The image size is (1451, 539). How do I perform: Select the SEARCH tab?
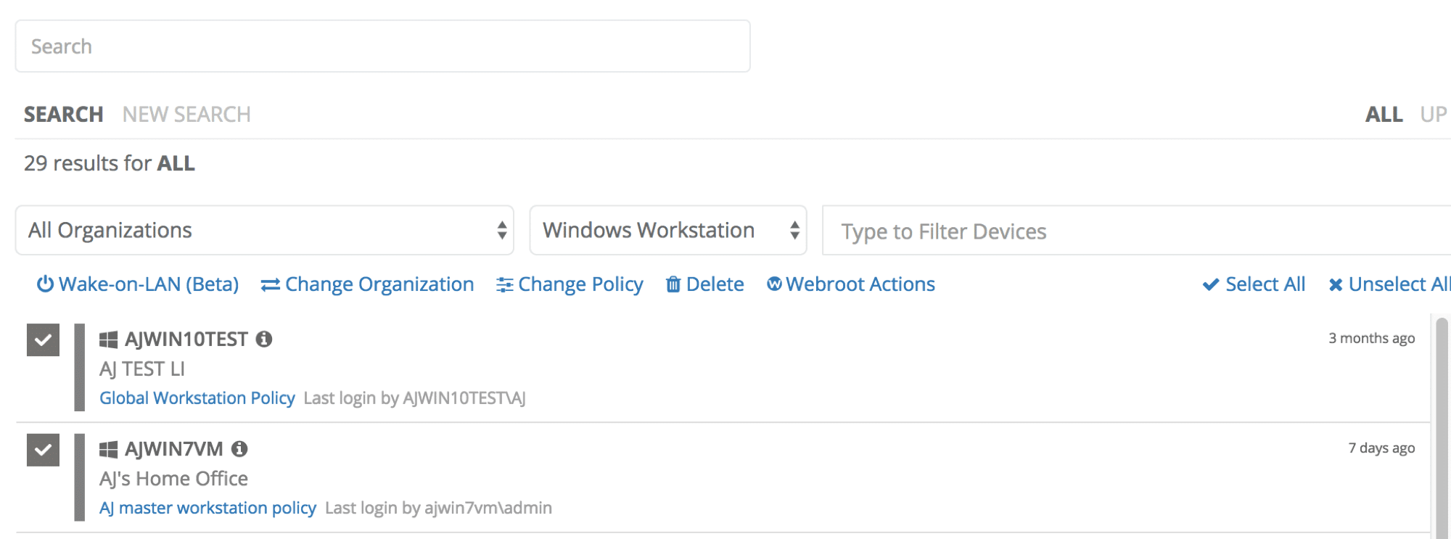pyautogui.click(x=63, y=115)
